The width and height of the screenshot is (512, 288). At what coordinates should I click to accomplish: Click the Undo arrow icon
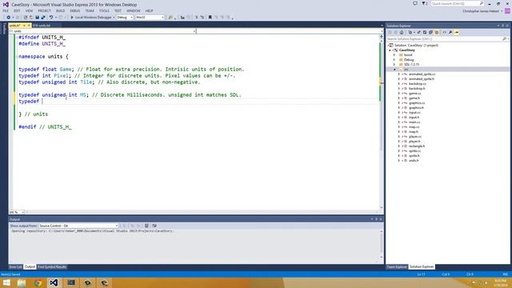pos(51,18)
